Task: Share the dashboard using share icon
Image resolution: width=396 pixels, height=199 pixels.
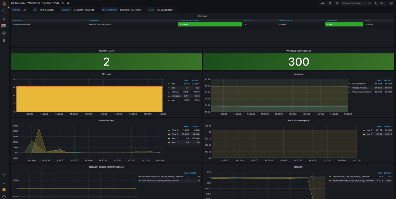Action: pyautogui.click(x=68, y=3)
